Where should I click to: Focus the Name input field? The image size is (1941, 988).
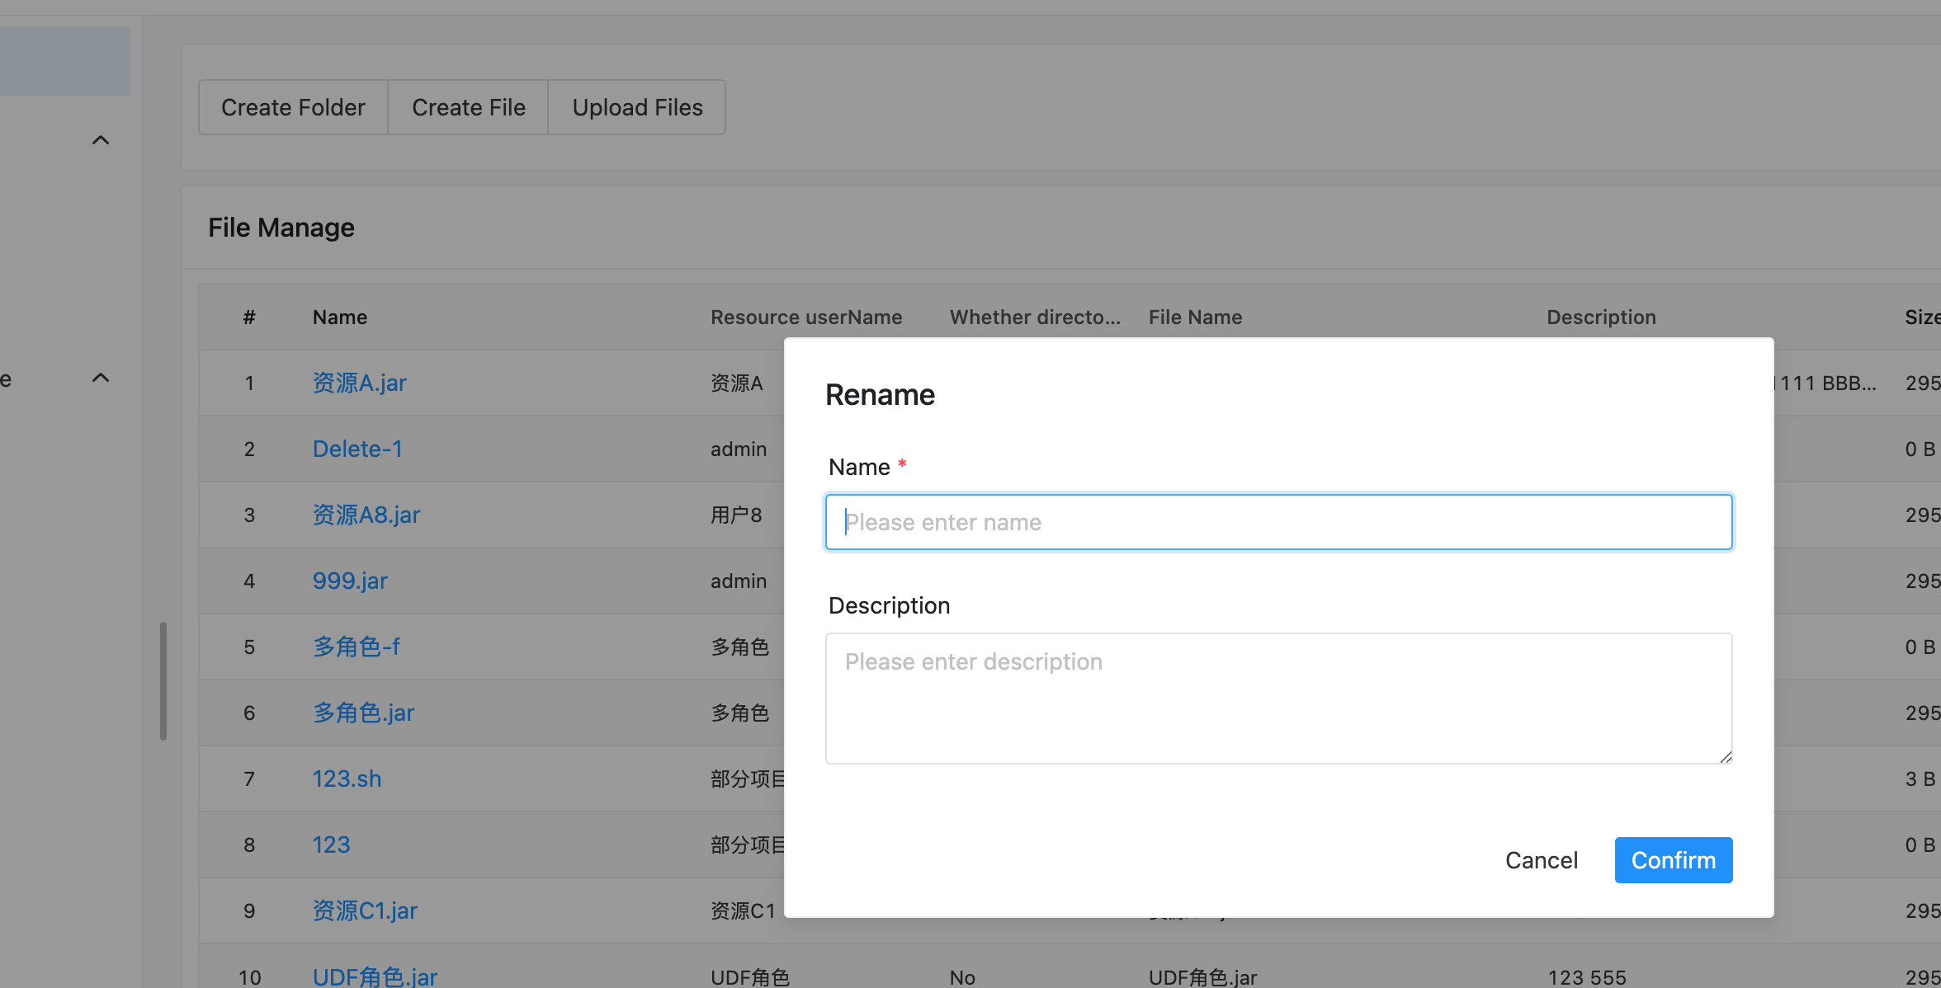(1277, 522)
